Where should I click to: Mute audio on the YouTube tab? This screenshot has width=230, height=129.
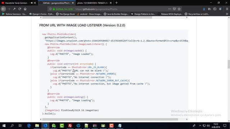32,3
